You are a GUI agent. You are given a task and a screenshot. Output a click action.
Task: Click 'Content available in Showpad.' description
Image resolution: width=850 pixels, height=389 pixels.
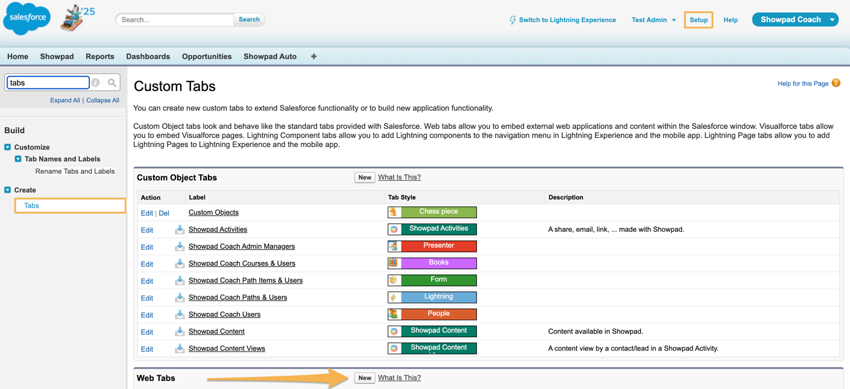pos(596,331)
